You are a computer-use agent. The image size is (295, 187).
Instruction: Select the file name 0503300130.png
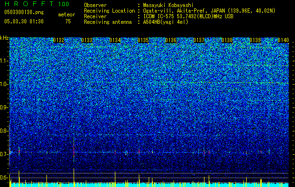click(x=24, y=13)
